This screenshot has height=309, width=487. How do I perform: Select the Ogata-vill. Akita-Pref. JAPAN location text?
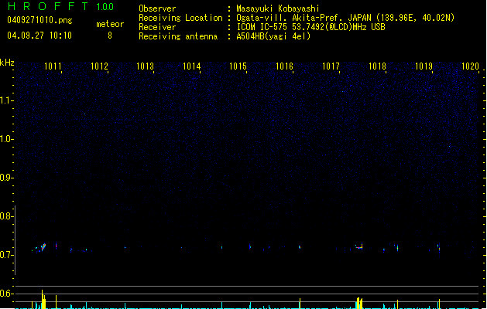(345, 18)
